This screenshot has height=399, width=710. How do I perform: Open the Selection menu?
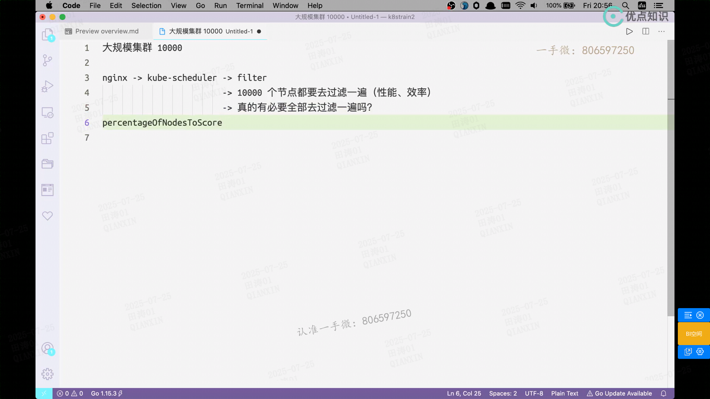click(x=146, y=6)
